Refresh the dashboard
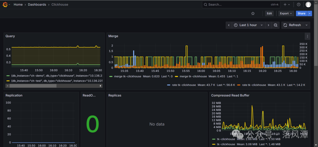318x147 pixels. [x=292, y=25]
